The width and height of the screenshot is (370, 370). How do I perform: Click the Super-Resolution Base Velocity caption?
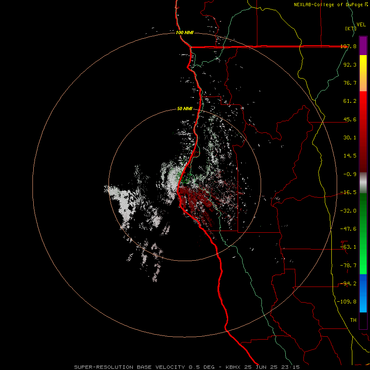point(187,367)
